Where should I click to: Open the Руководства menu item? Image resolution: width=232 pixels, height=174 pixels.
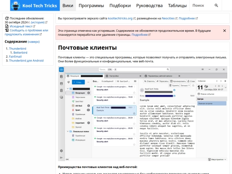coord(150,6)
